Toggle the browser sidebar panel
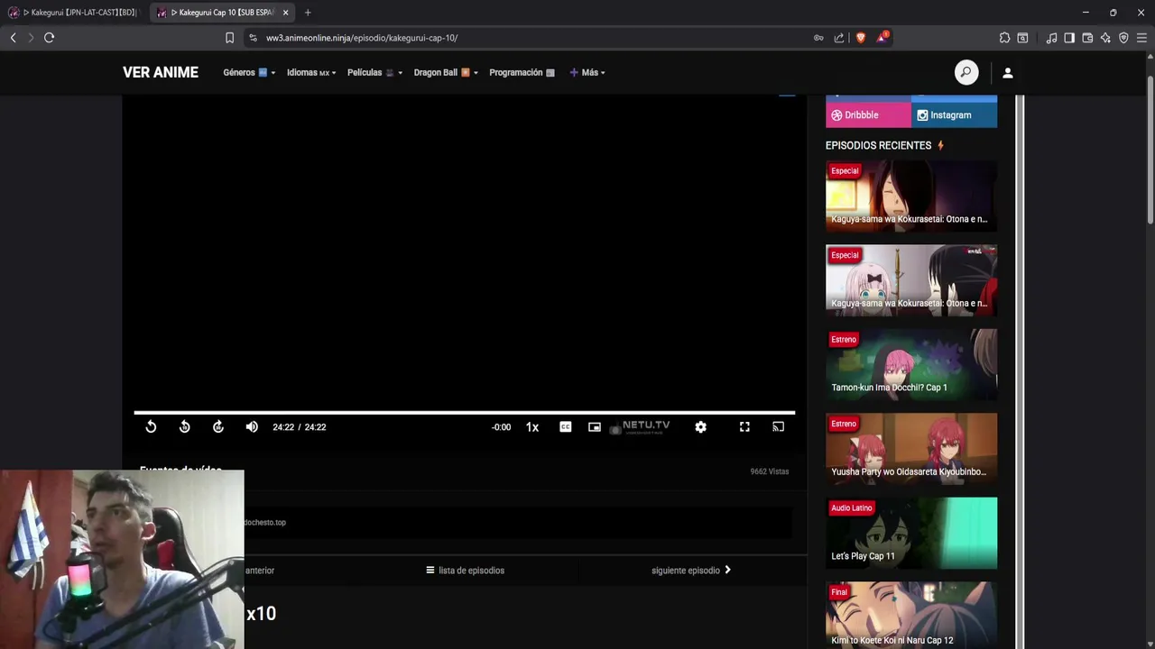This screenshot has height=649, width=1155. coord(1069,38)
